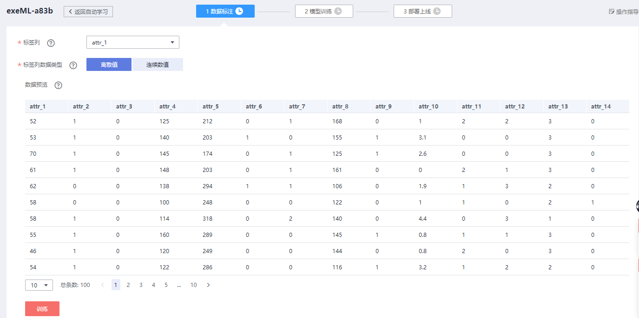
Task: Click help icon next to 数据预览
Action: pos(58,85)
